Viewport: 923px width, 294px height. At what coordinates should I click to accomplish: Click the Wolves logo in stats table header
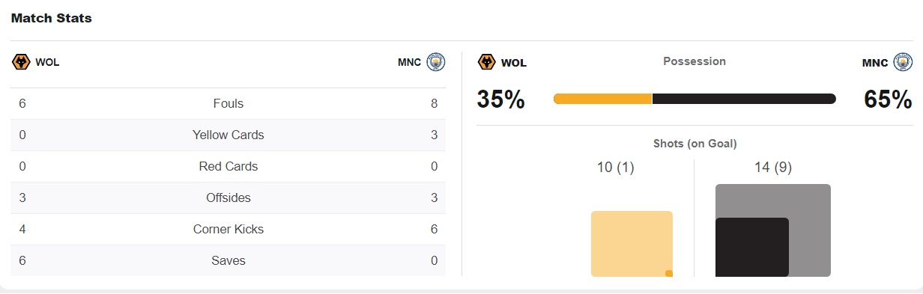tap(21, 62)
